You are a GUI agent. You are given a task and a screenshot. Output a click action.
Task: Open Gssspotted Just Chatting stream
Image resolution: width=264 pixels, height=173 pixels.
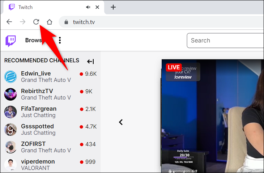(x=51, y=129)
